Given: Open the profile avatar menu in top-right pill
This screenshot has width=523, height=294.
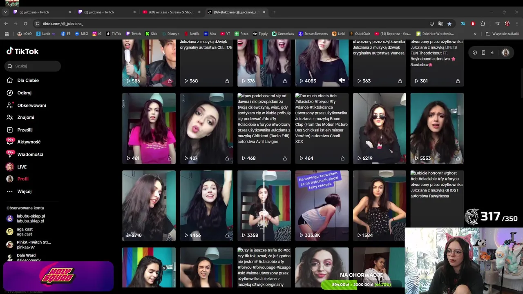Looking at the screenshot, I should pyautogui.click(x=505, y=53).
